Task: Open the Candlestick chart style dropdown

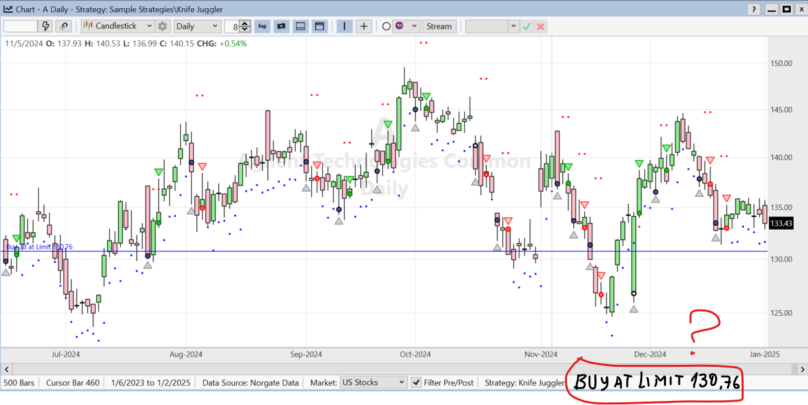Action: pyautogui.click(x=149, y=27)
